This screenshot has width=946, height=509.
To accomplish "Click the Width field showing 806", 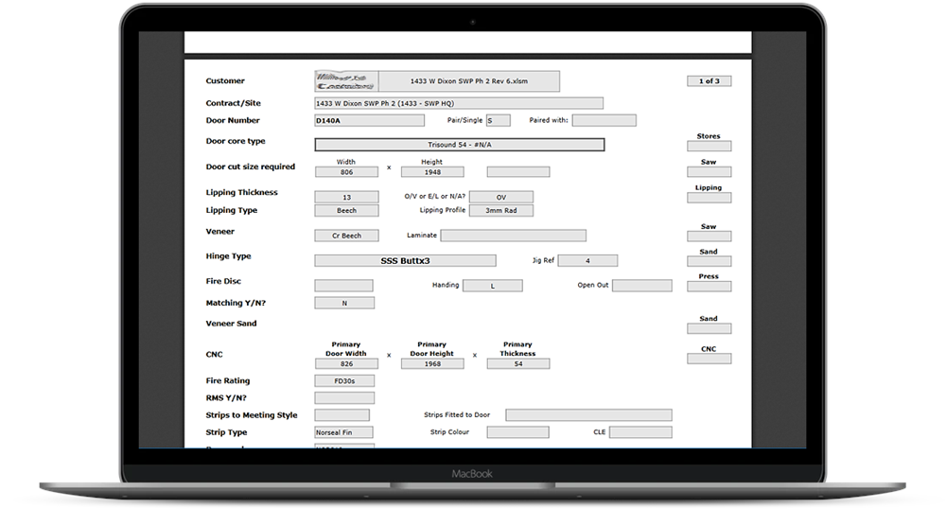I will (x=346, y=172).
